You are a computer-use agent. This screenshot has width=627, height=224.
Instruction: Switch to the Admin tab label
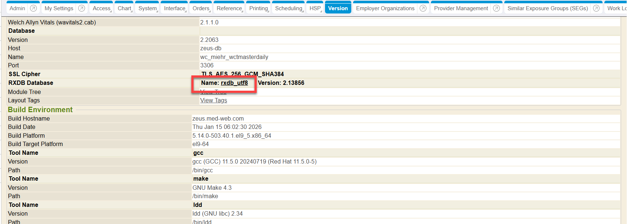click(17, 8)
